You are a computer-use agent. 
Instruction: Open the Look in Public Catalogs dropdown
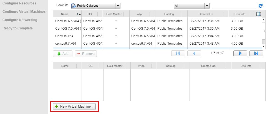[118, 6]
